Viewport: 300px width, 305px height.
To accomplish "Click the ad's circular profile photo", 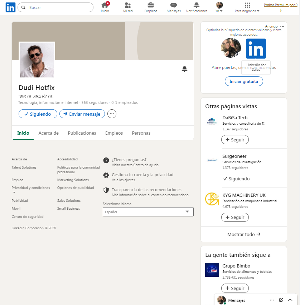I will coord(231,48).
